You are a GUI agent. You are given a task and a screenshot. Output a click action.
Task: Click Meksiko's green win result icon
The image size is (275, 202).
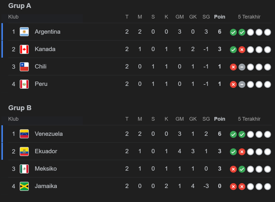coord(242,169)
